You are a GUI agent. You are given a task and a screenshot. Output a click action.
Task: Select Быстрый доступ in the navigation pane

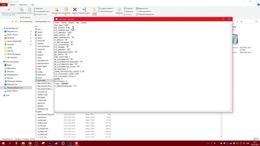pos(12,28)
